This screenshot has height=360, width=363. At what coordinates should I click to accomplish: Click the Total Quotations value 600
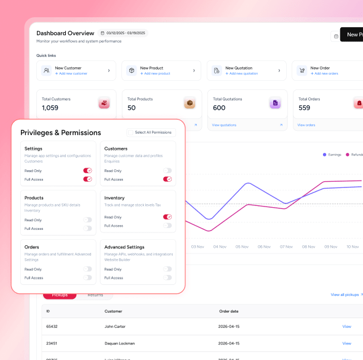219,108
